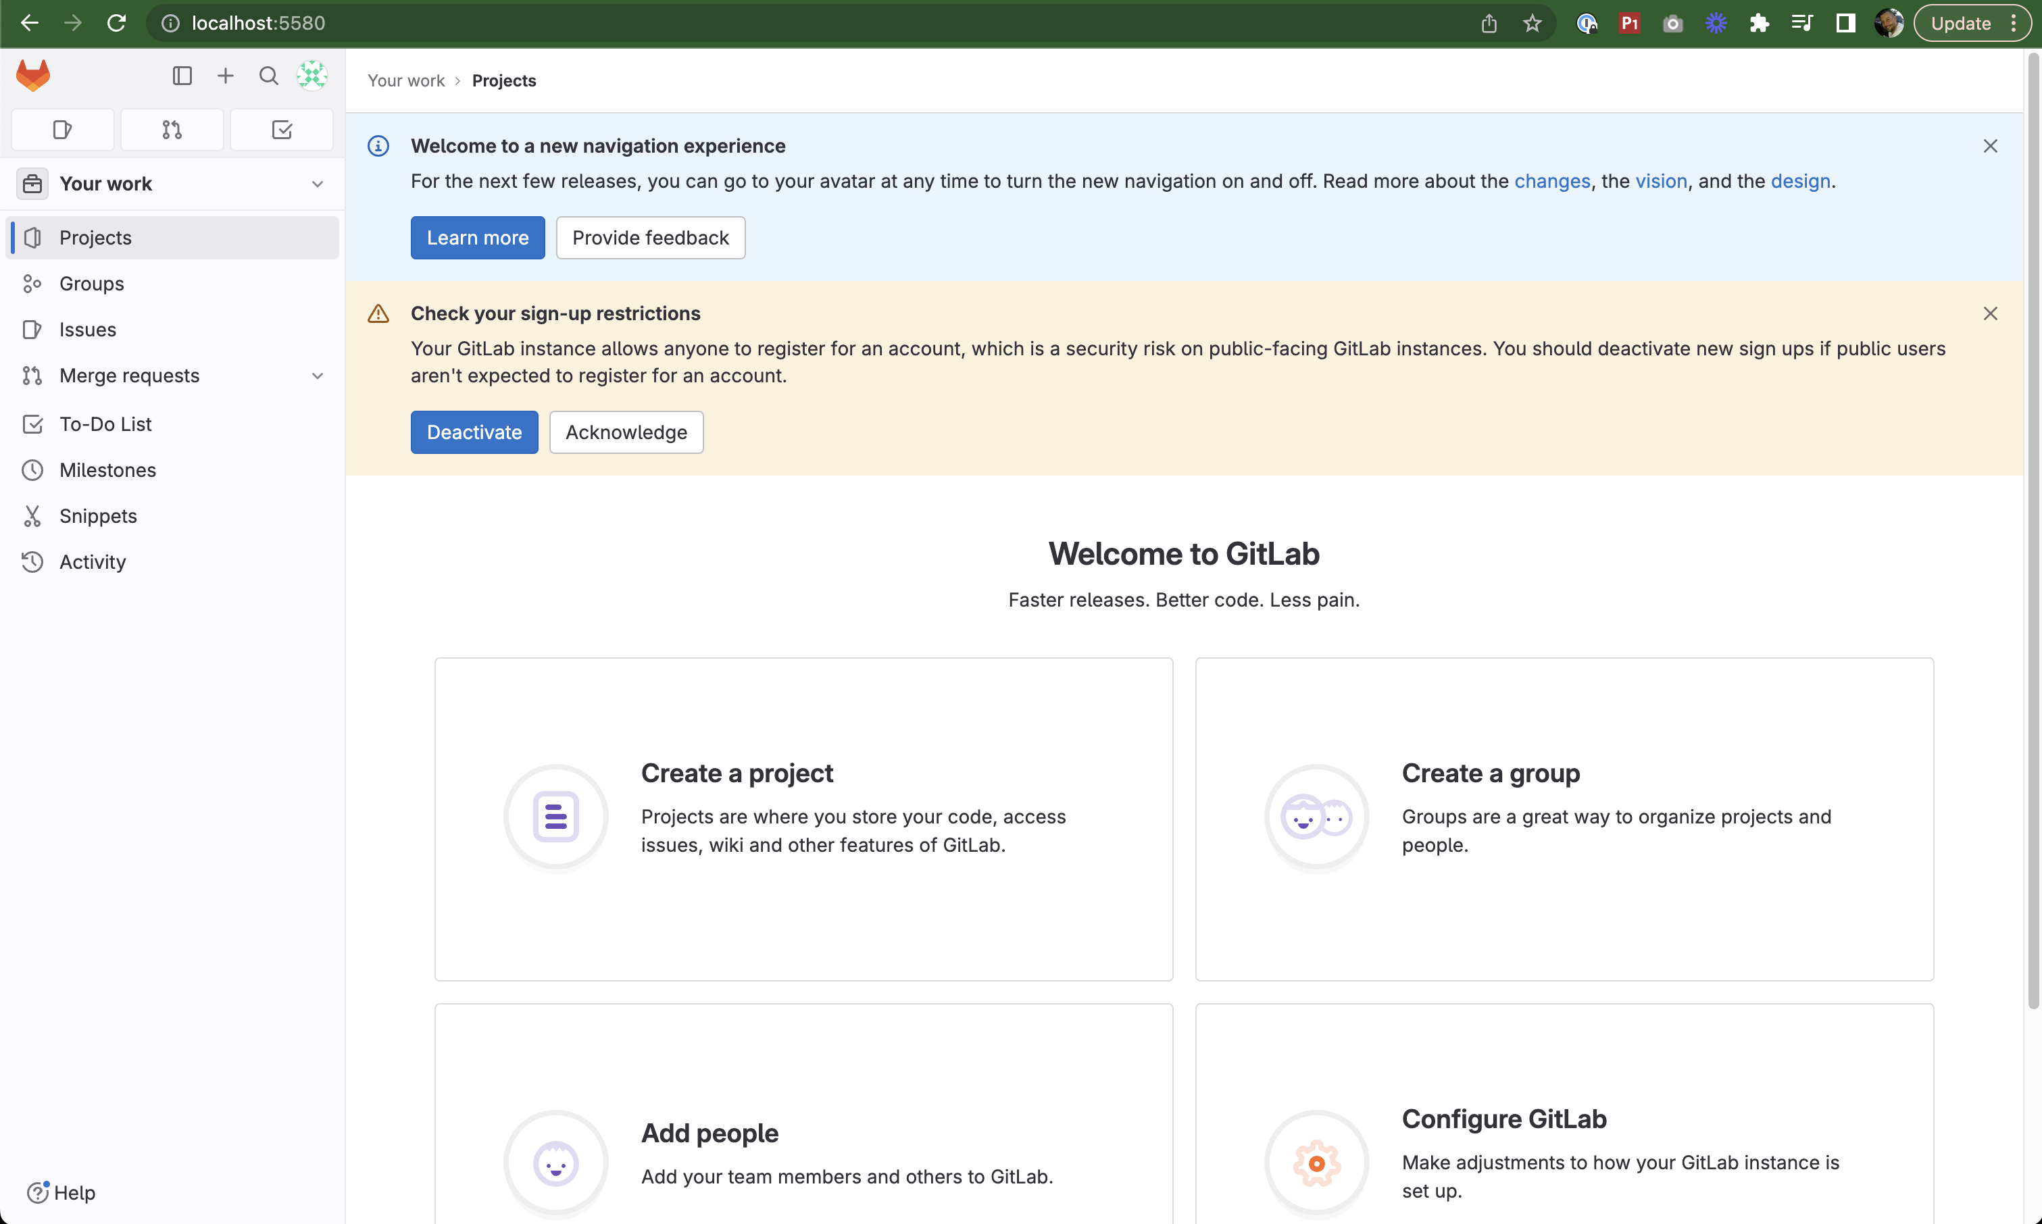Image resolution: width=2042 pixels, height=1224 pixels.
Task: Open Issues in the sidebar
Action: pos(172,330)
